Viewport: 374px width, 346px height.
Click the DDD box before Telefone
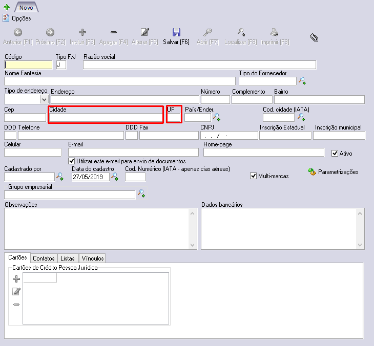click(10, 135)
